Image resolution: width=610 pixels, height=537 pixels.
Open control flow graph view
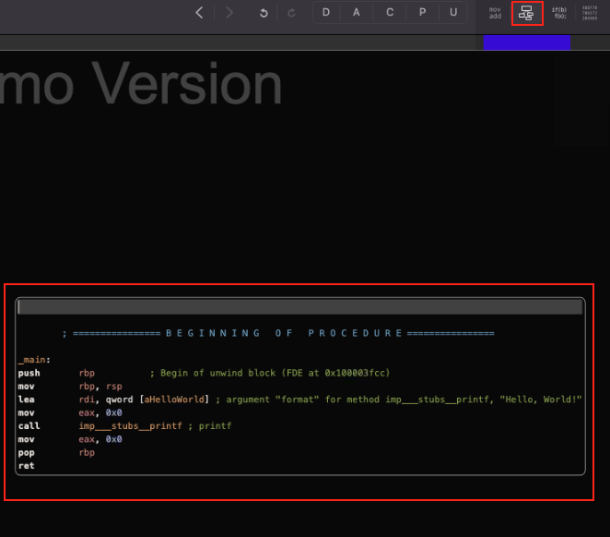point(526,13)
